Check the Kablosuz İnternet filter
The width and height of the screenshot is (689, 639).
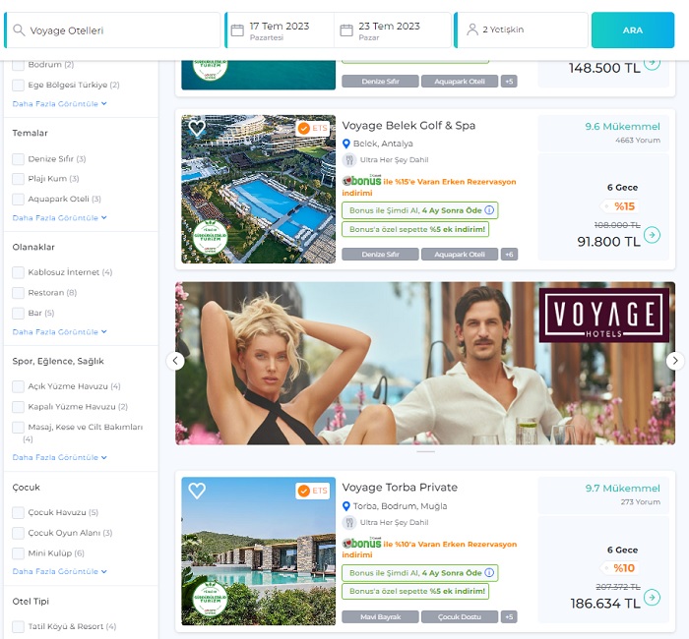point(18,272)
